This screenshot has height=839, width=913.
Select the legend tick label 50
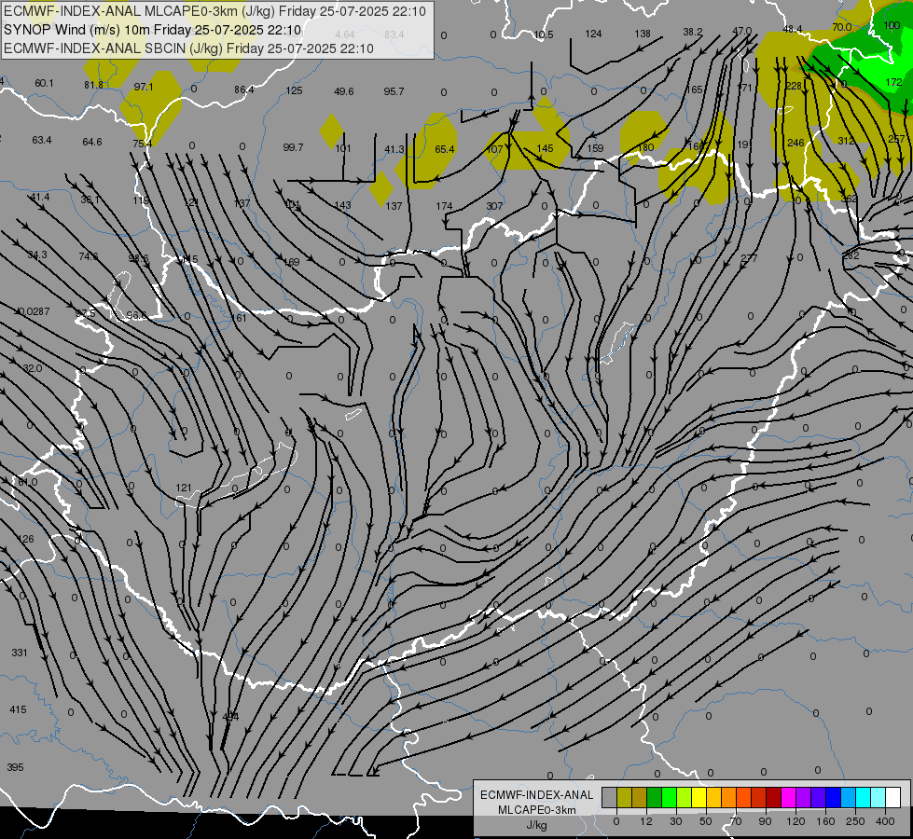coord(705,821)
